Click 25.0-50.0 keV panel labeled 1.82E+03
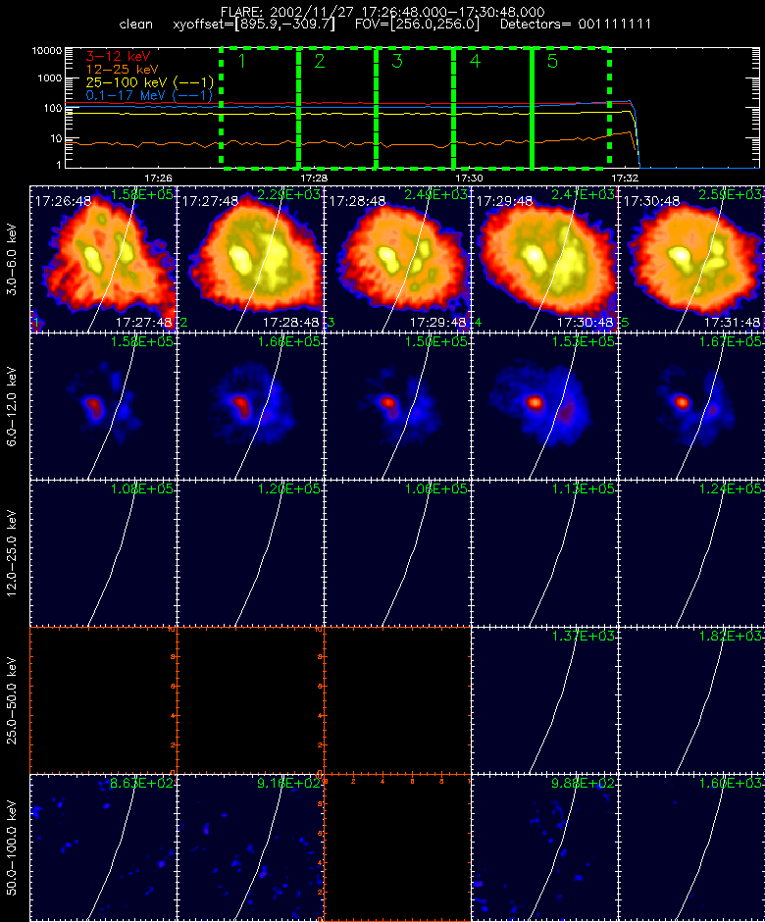 click(691, 700)
